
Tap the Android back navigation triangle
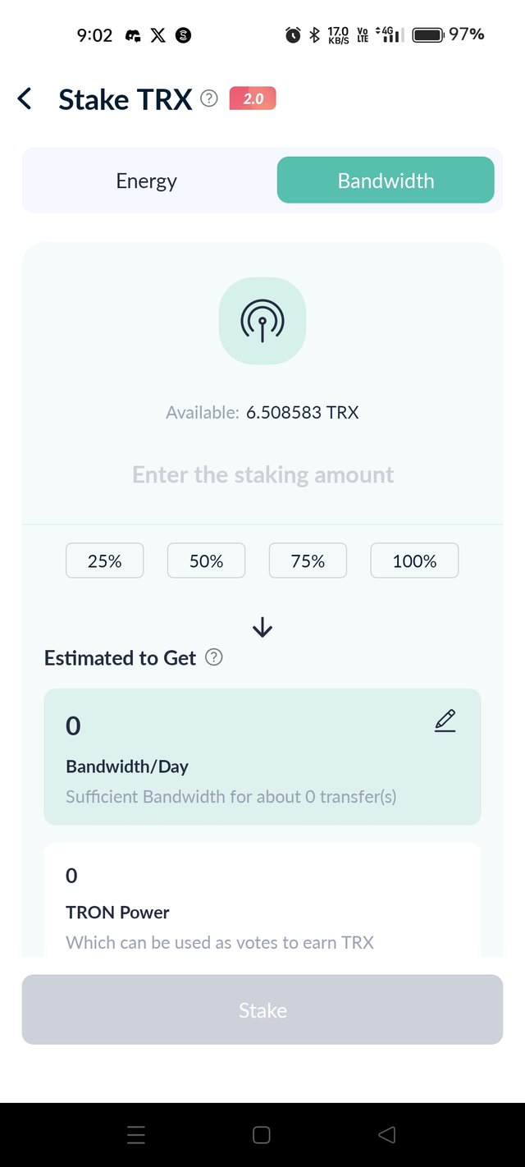tap(386, 1135)
